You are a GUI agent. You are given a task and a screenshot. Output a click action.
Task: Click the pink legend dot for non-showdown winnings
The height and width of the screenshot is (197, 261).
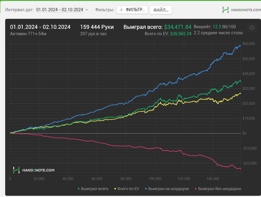tap(196, 189)
